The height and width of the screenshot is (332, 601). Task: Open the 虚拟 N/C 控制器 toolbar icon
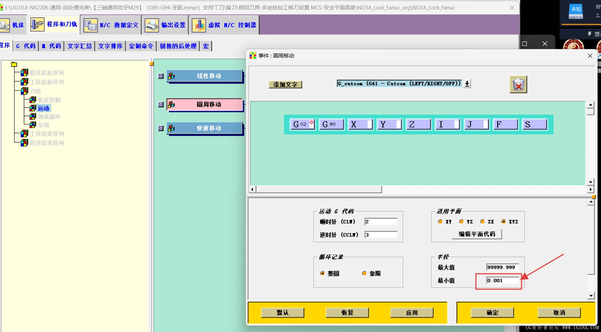click(223, 25)
